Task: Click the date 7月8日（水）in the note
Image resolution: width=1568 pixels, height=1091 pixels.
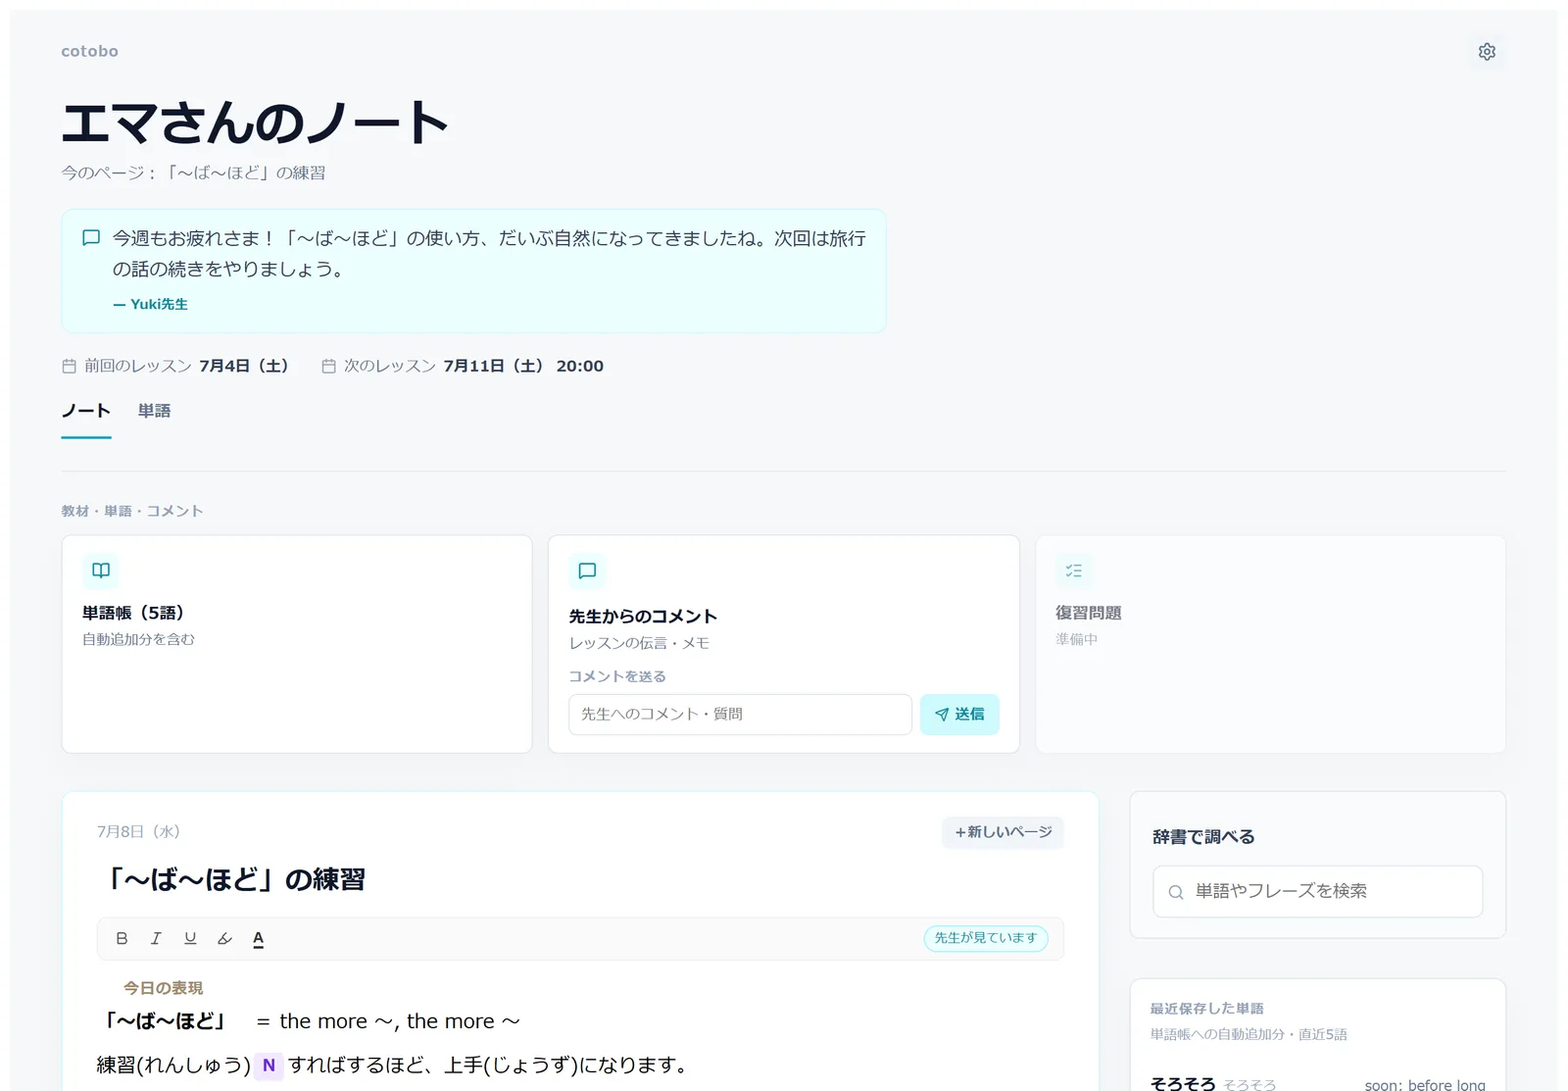Action: [139, 832]
